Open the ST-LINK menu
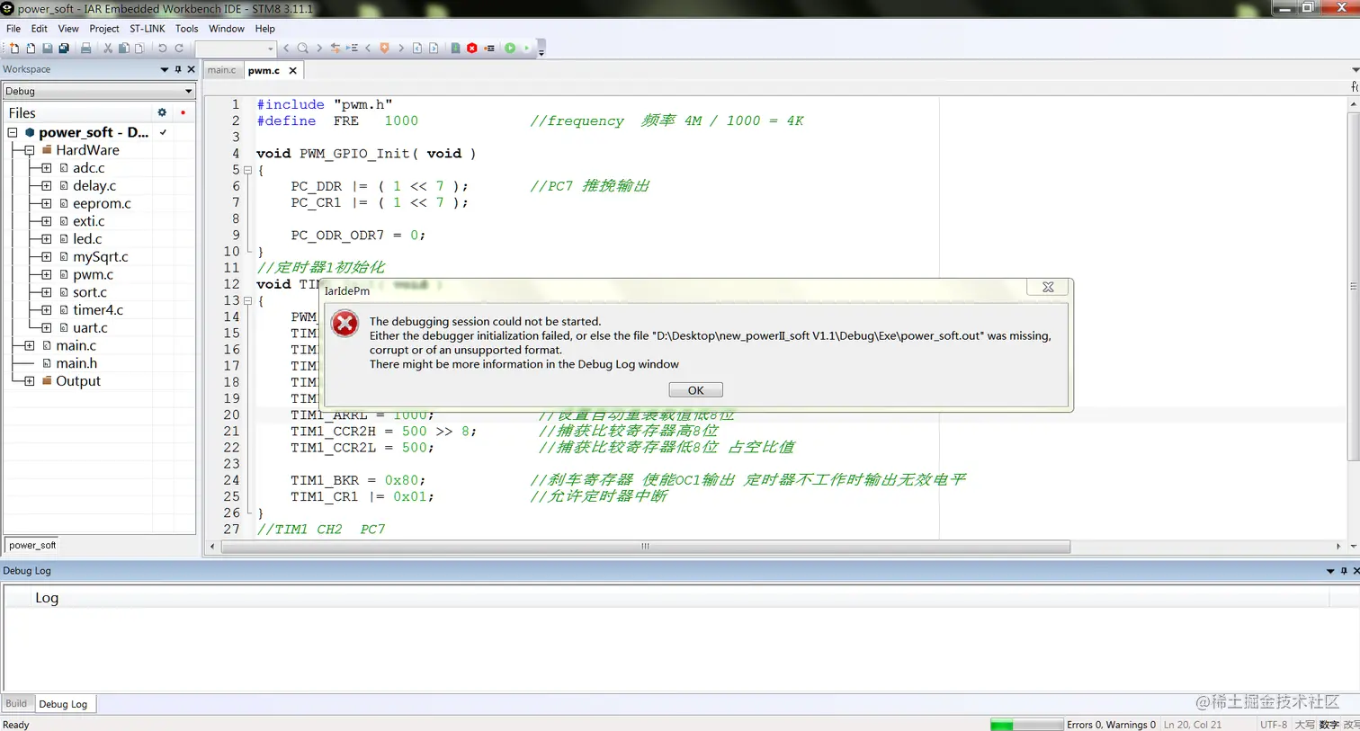This screenshot has height=731, width=1360. (148, 29)
